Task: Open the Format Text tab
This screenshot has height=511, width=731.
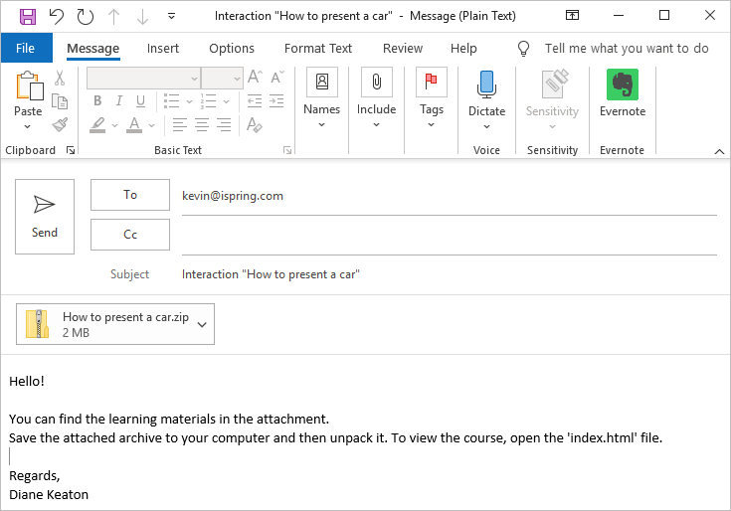Action: click(318, 49)
